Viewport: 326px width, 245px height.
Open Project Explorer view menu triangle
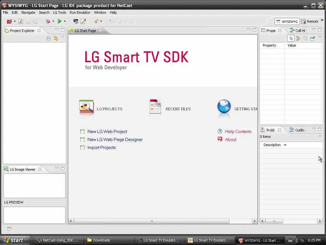63,37
